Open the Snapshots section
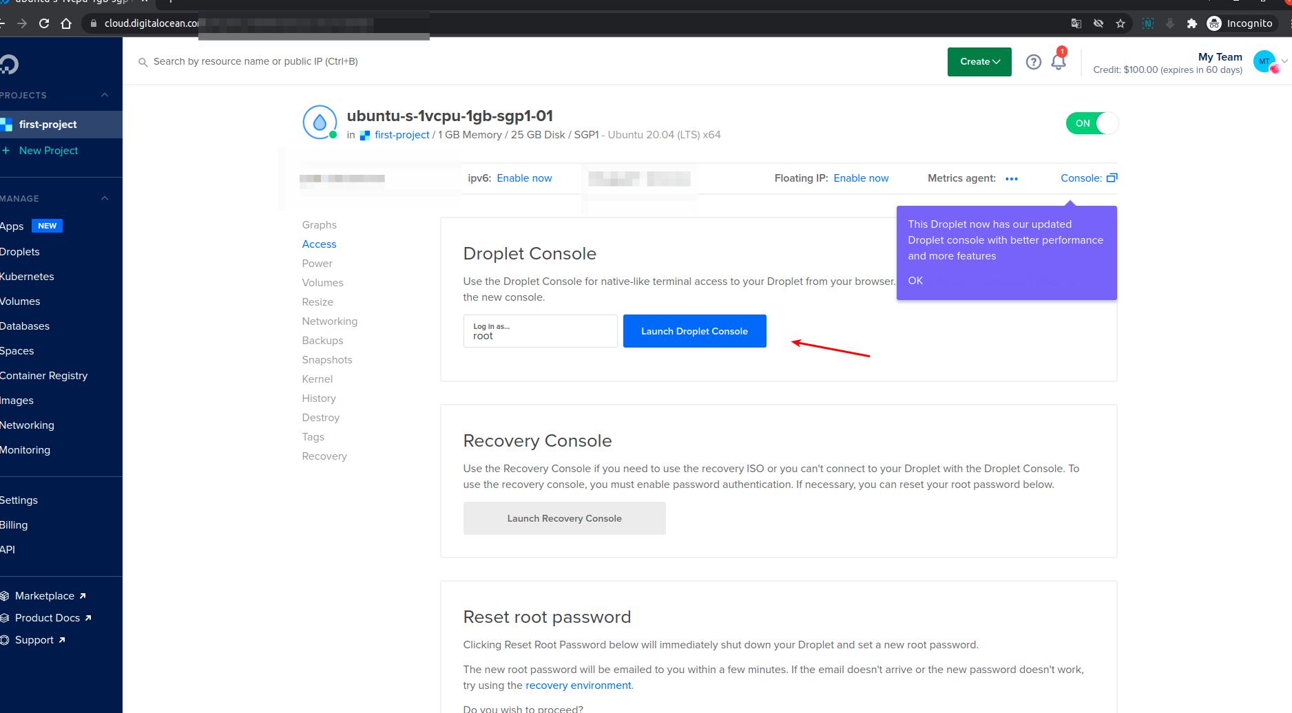The height and width of the screenshot is (713, 1292). [327, 360]
